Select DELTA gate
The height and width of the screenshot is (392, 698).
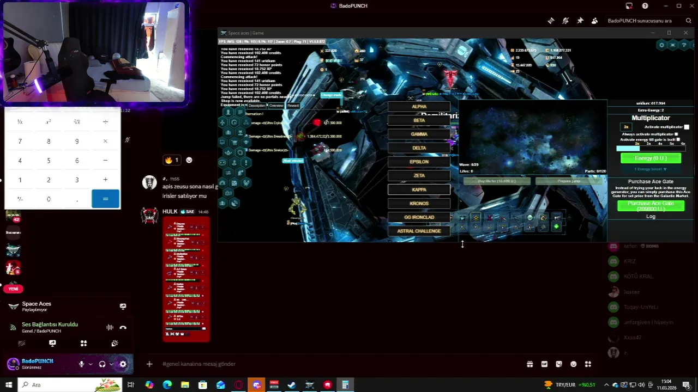point(419,148)
